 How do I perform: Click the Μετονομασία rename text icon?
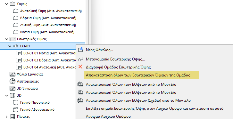coord(80,59)
